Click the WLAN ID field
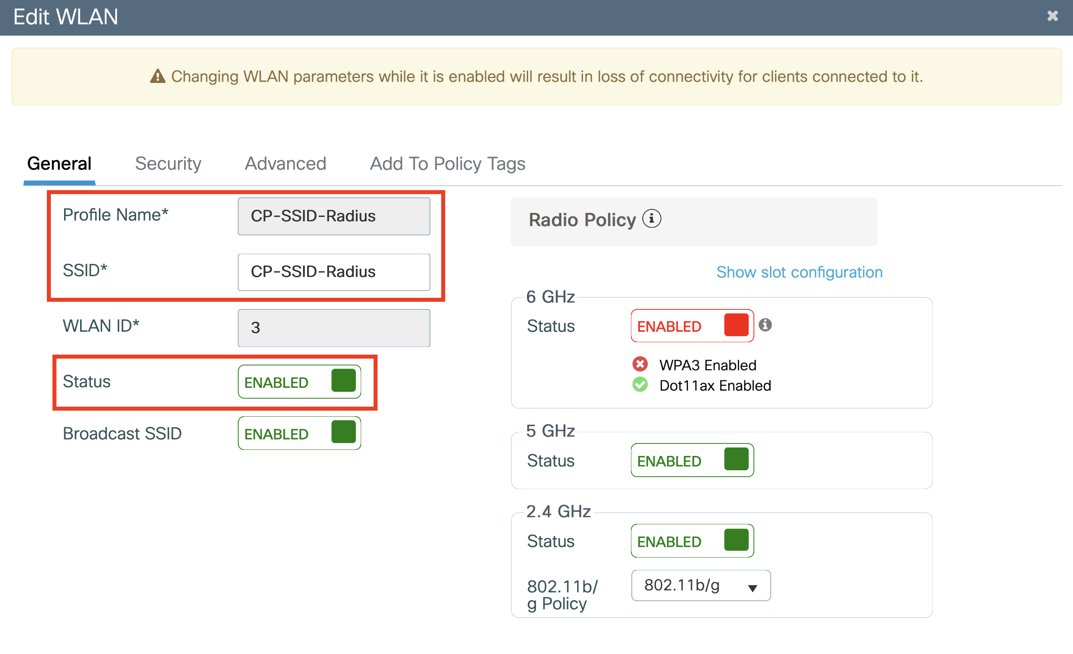This screenshot has width=1073, height=654. [x=334, y=328]
